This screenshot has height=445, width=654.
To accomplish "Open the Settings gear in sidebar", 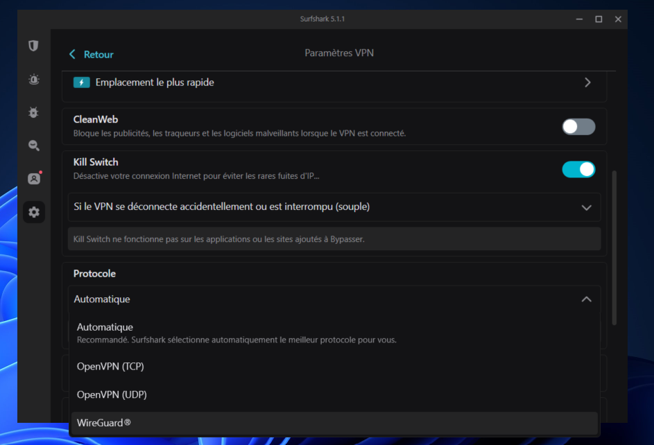I will tap(34, 212).
